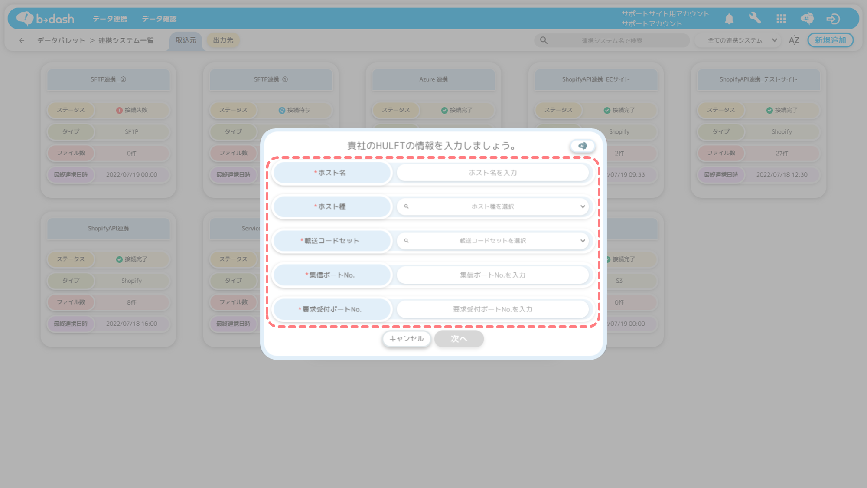Image resolution: width=867 pixels, height=488 pixels.
Task: Click the 接続待ち status on SFTP連携_①
Action: point(294,110)
